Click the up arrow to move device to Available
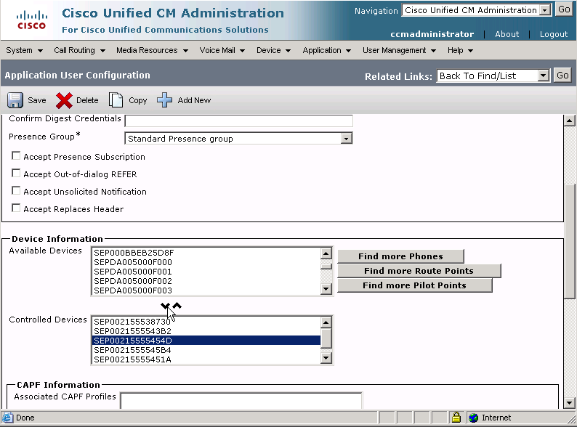The width and height of the screenshot is (577, 427). click(x=177, y=306)
